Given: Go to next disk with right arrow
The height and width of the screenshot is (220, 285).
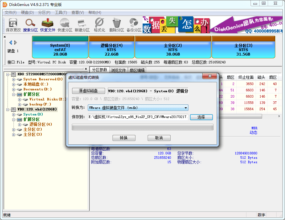Looking at the screenshot, I should (15, 42).
